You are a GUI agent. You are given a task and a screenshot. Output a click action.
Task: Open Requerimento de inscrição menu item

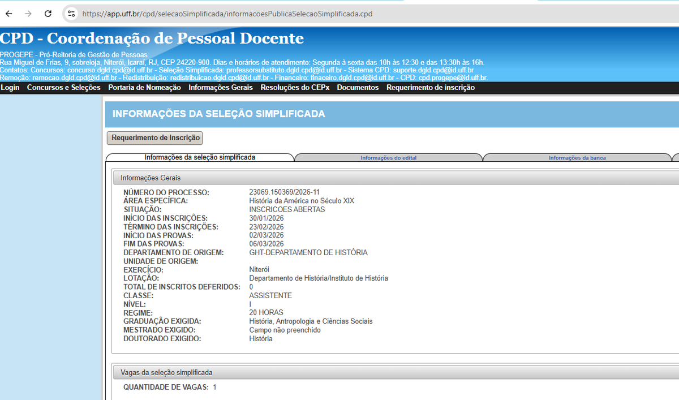(x=431, y=88)
